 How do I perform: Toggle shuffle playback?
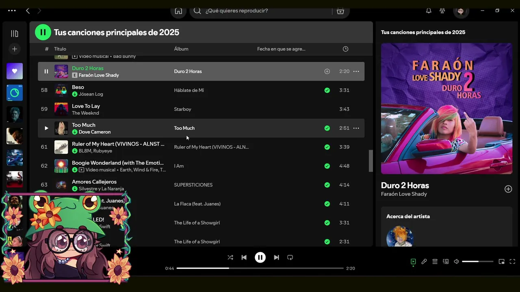(230, 258)
